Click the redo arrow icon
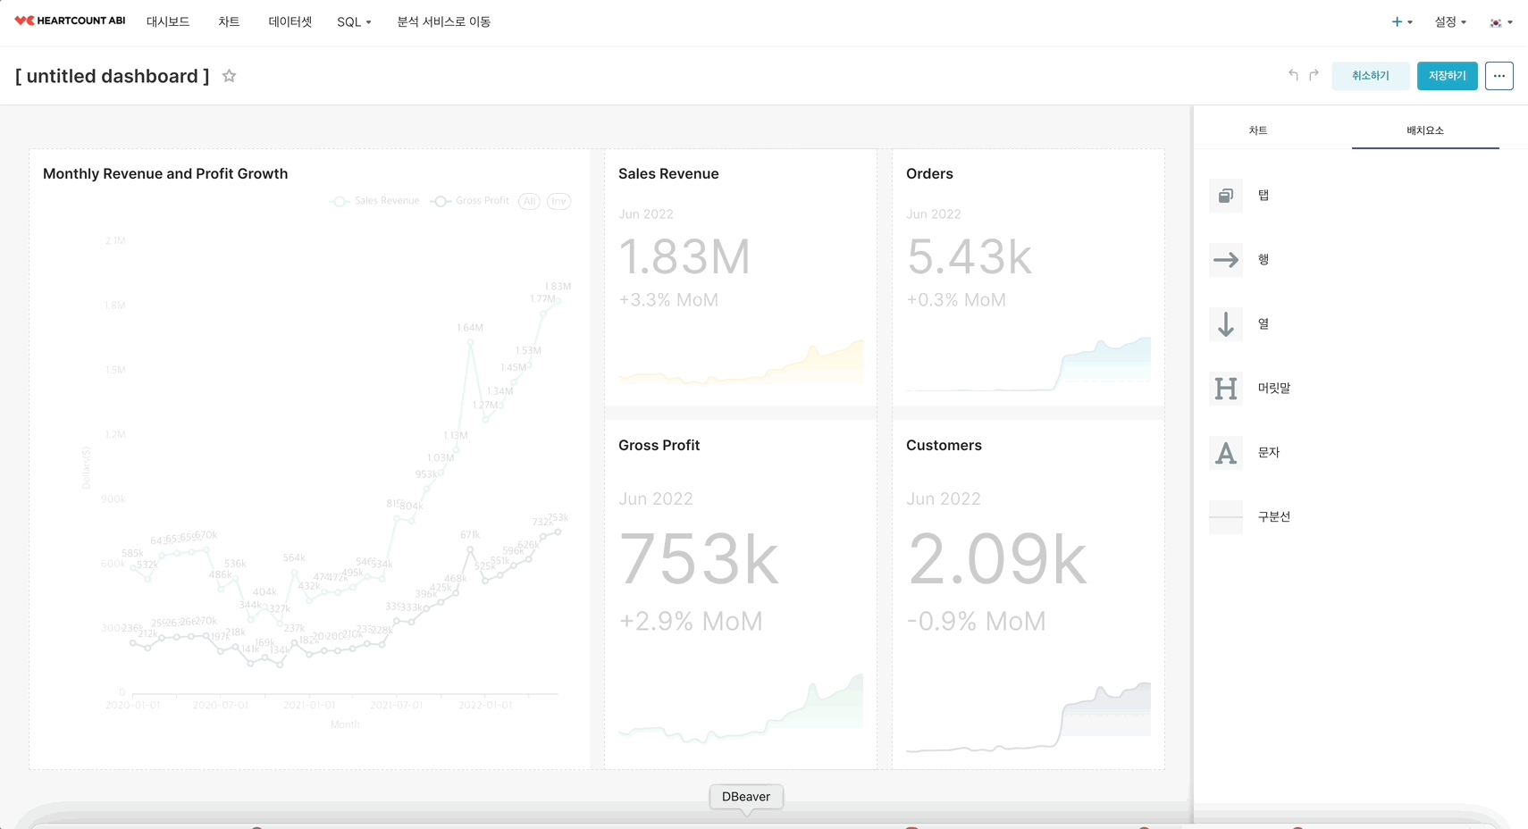Viewport: 1528px width, 829px height. pyautogui.click(x=1314, y=75)
